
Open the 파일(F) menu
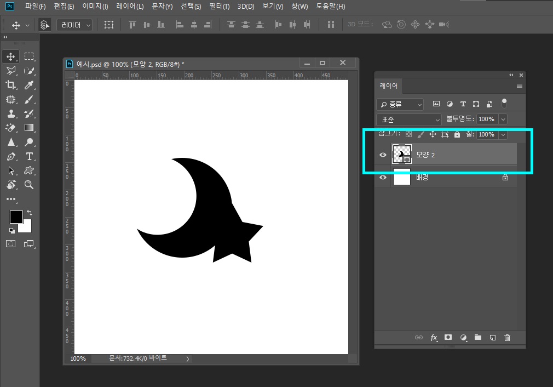[x=36, y=7]
